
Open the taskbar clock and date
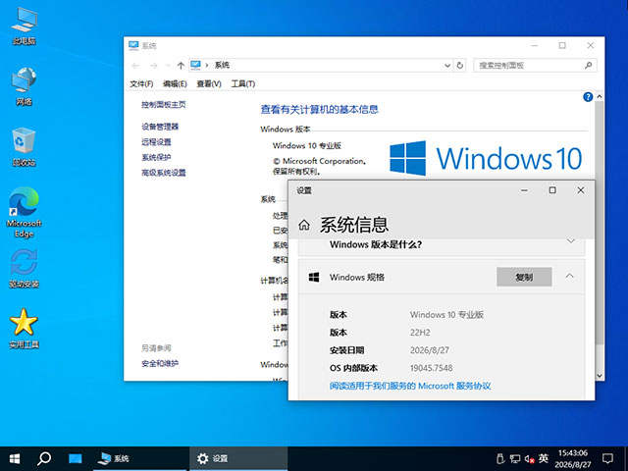(x=573, y=459)
